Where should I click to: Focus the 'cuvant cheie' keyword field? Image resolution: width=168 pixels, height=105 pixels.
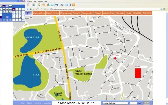[x=116, y=103]
